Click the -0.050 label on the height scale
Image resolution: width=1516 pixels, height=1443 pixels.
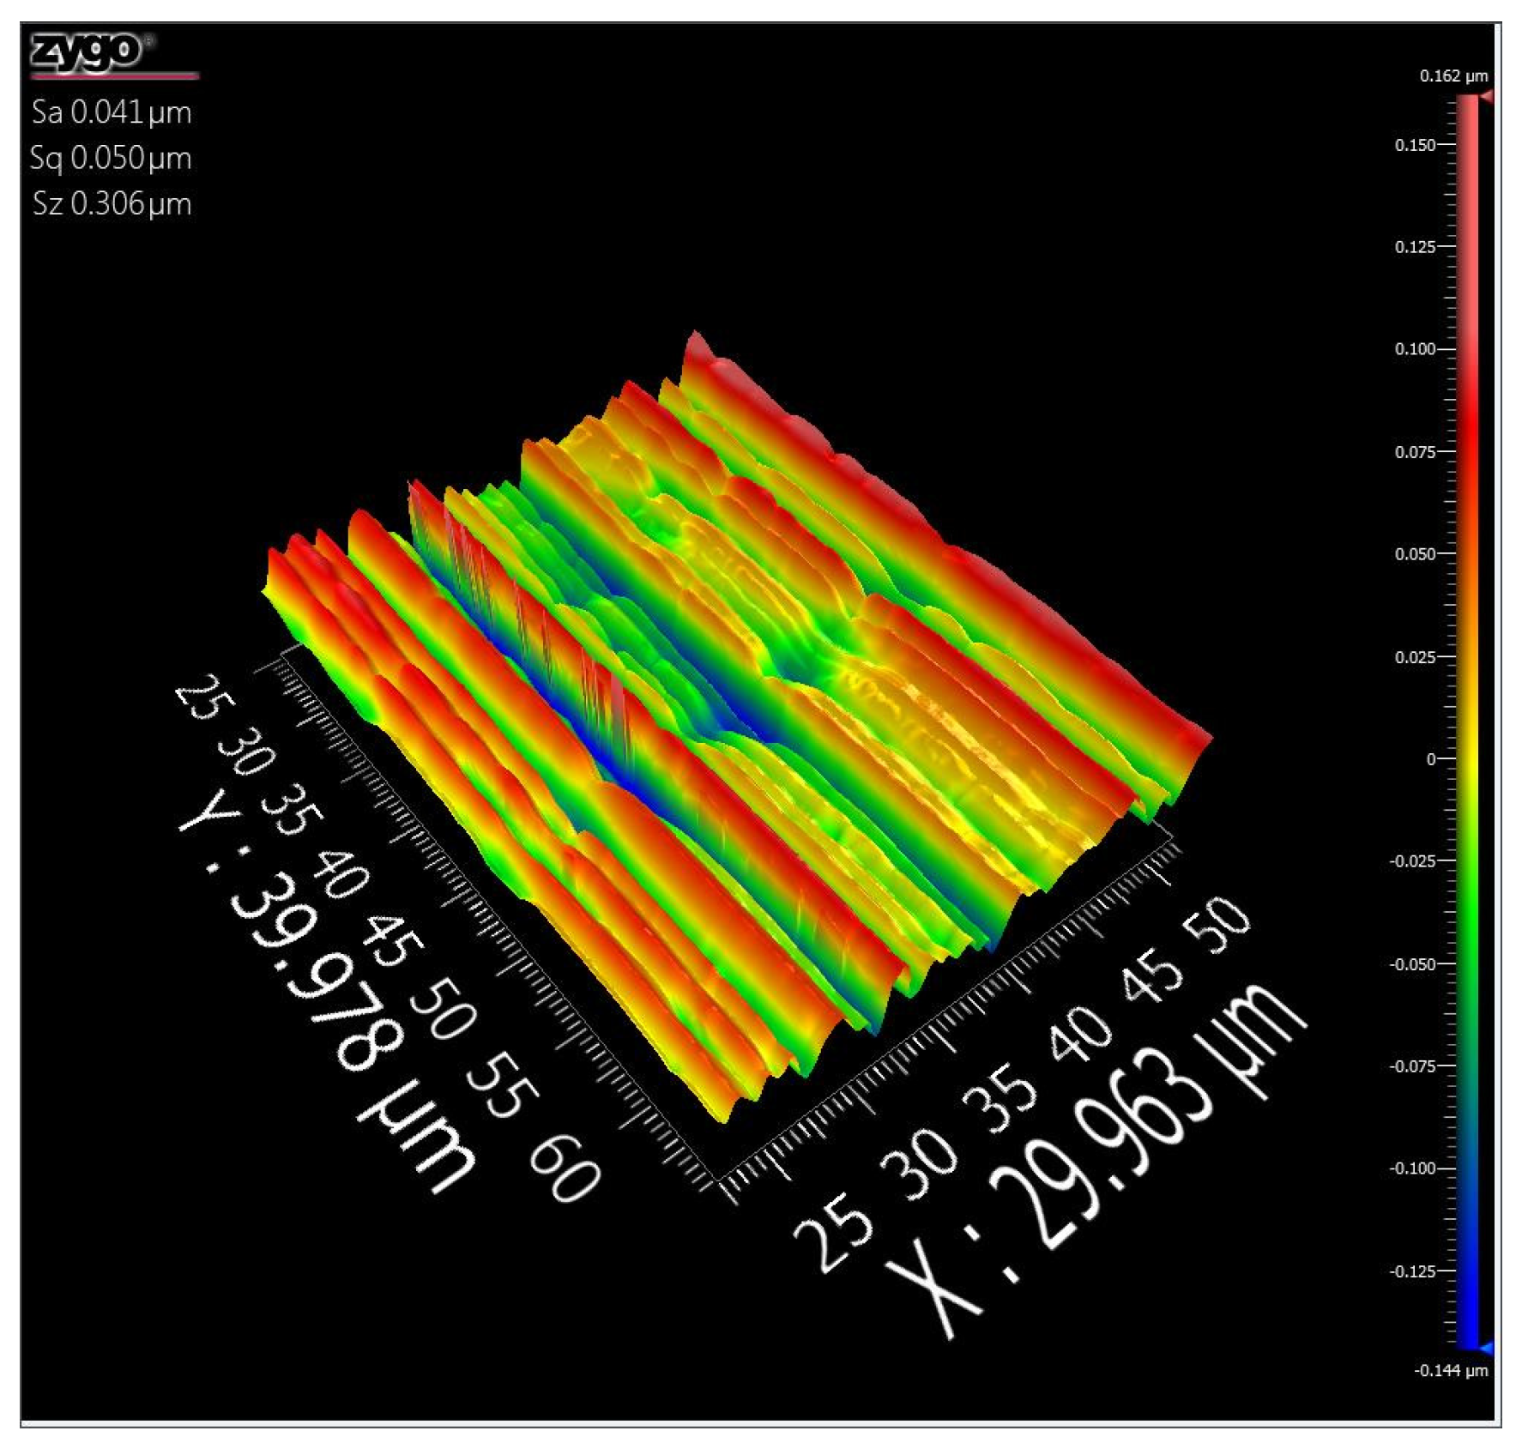1412,963
